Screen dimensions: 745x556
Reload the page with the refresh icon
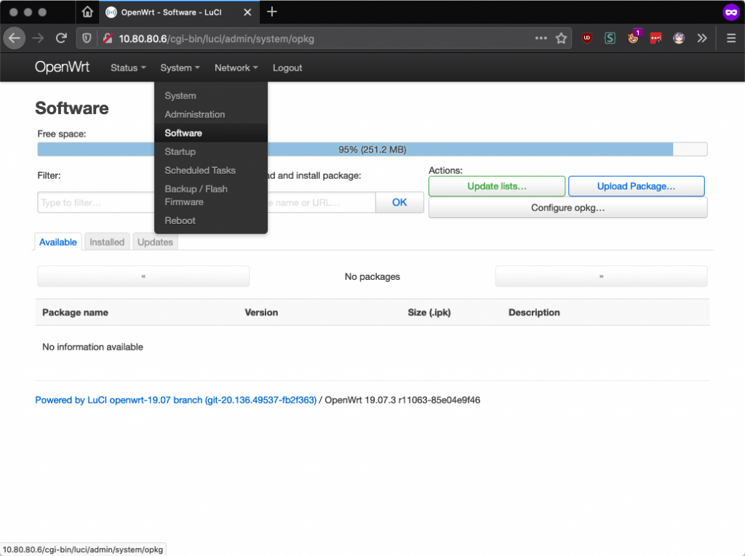coord(61,39)
